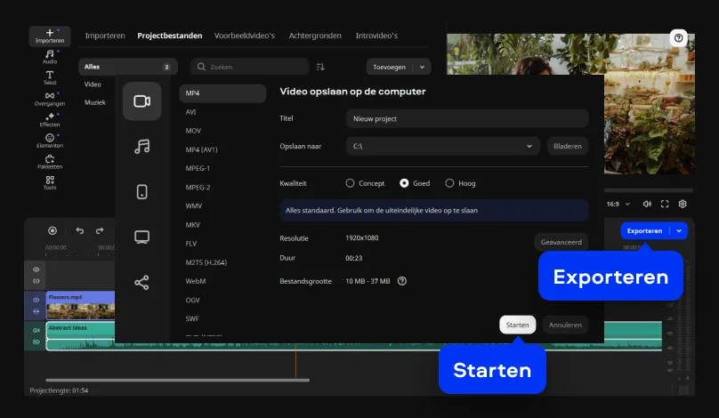Screen dimensions: 719x418
Task: Open the 16:9 aspect ratio dropdown
Action: [x=618, y=204]
